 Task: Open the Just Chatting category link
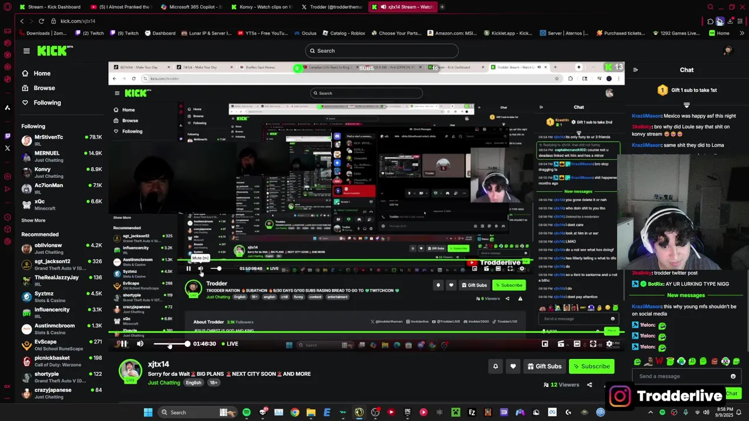pos(164,382)
